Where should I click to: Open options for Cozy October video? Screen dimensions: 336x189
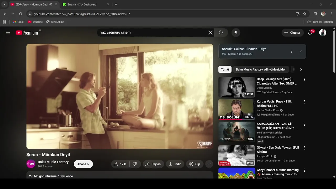304,170
